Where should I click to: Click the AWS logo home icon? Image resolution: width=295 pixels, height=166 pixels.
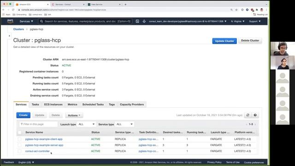10,21
